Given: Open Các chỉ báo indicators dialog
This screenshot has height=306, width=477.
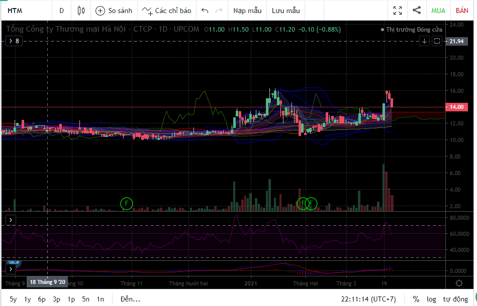Looking at the screenshot, I should [x=166, y=11].
